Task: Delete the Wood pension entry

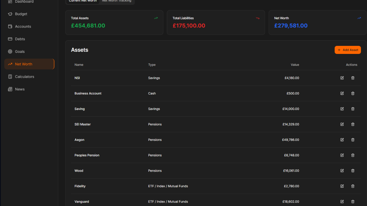Action: click(x=353, y=171)
